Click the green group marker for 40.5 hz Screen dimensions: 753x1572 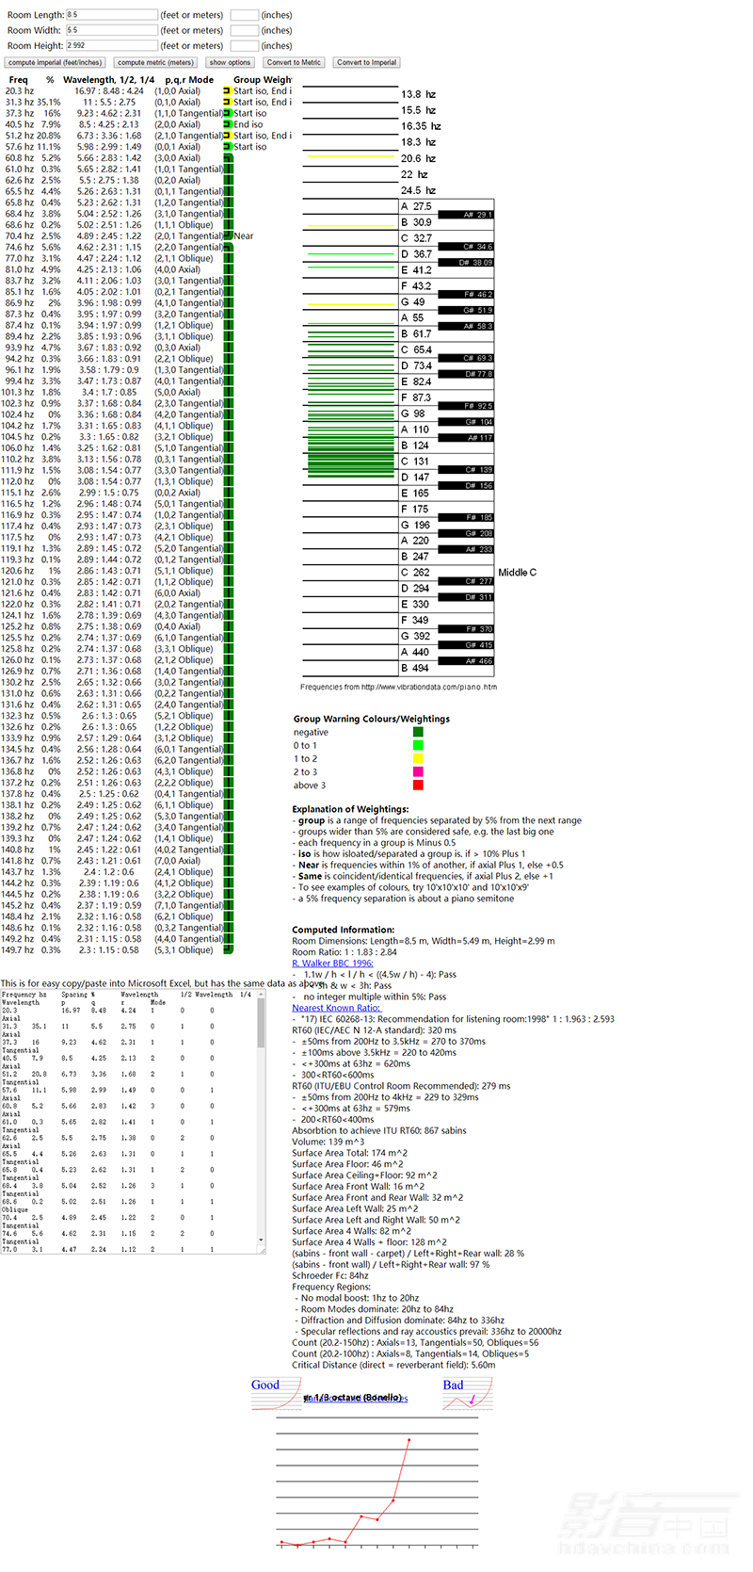[x=227, y=124]
